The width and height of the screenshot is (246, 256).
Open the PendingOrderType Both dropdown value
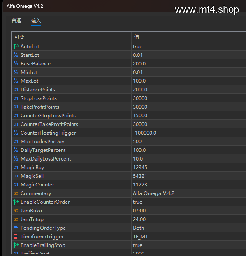pos(189,228)
